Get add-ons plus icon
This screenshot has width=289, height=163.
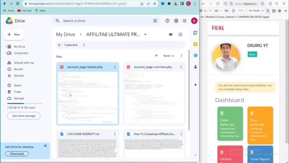(196, 85)
